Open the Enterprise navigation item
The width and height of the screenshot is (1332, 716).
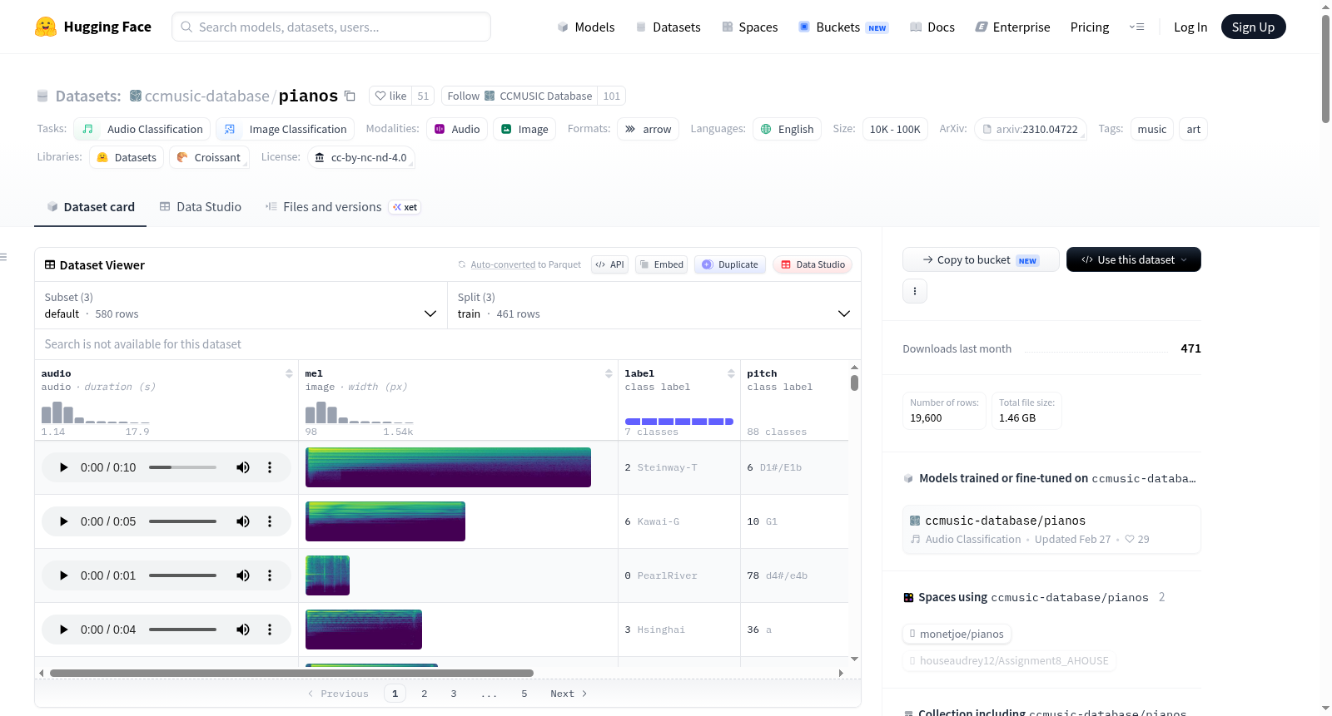[1013, 27]
